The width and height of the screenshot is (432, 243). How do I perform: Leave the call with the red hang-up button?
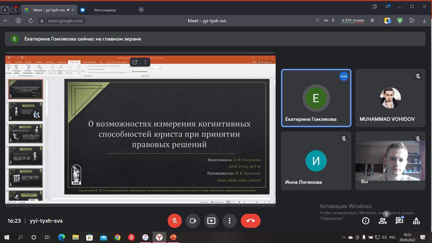pyautogui.click(x=250, y=221)
